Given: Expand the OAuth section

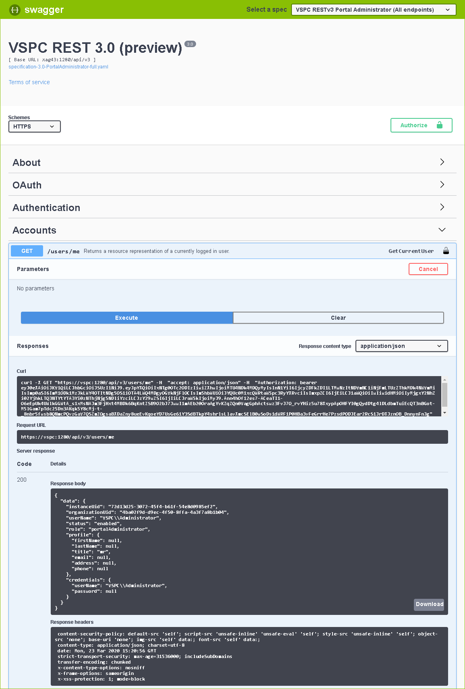Looking at the screenshot, I should point(232,185).
